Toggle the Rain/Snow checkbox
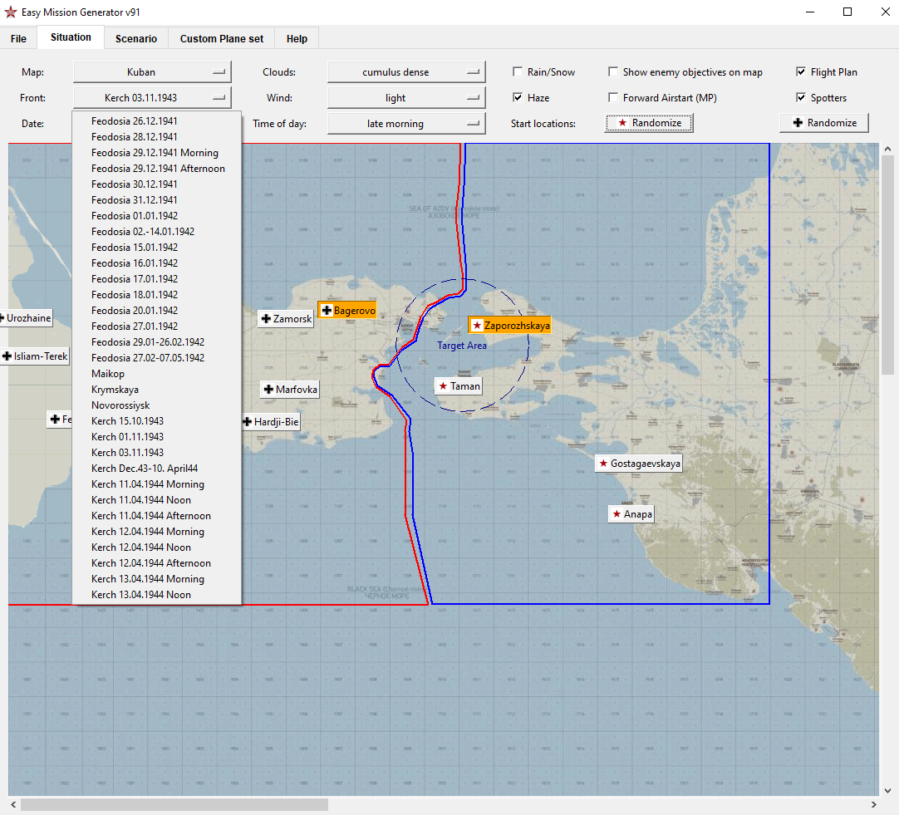The height and width of the screenshot is (815, 899). coord(518,71)
